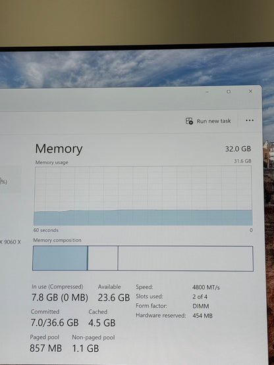Select the Run new task text label
274x365 pixels.
[x=213, y=121]
